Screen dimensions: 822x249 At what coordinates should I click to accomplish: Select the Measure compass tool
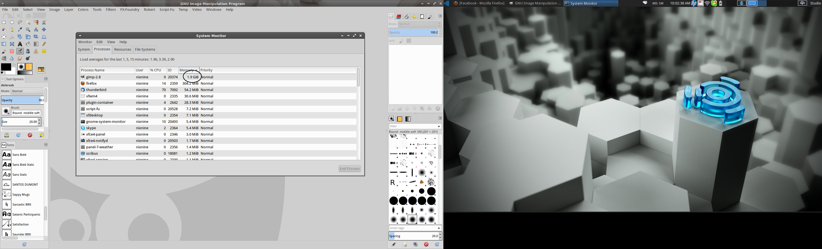pyautogui.click(x=36, y=30)
